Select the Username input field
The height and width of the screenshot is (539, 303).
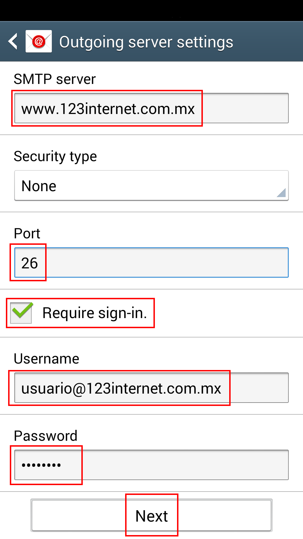(x=151, y=388)
